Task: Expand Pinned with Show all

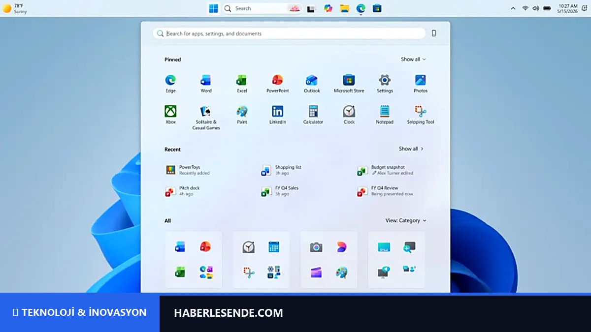Action: [x=413, y=59]
